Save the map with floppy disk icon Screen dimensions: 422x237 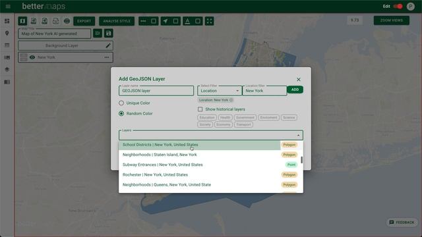tap(108, 34)
